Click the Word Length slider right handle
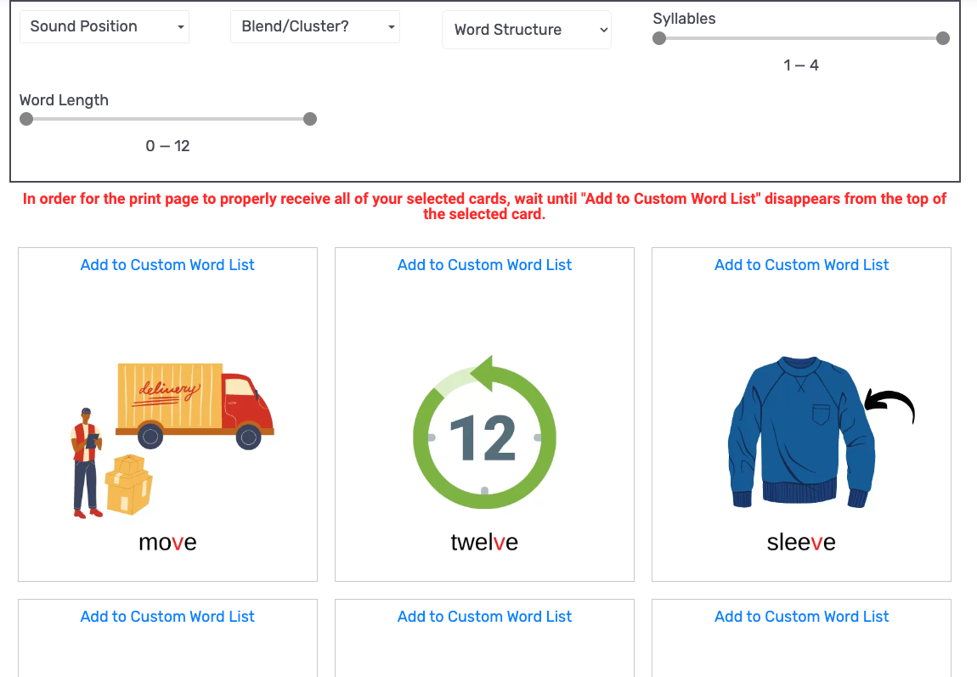This screenshot has height=677, width=977. (x=310, y=119)
